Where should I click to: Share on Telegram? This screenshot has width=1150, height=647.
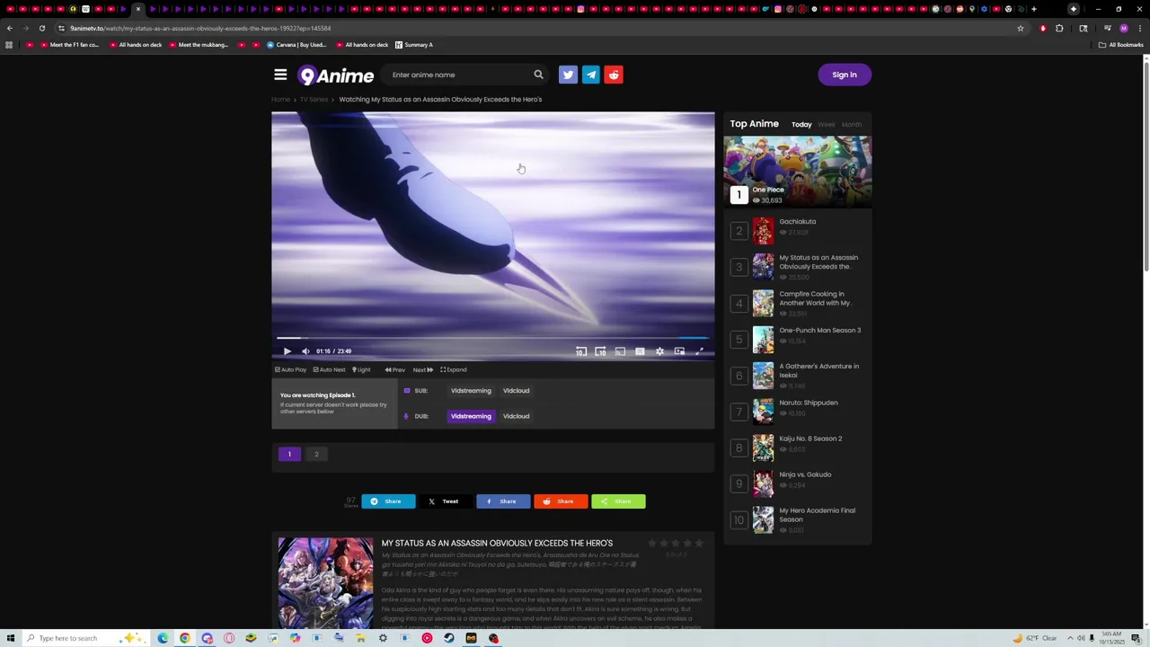point(388,501)
